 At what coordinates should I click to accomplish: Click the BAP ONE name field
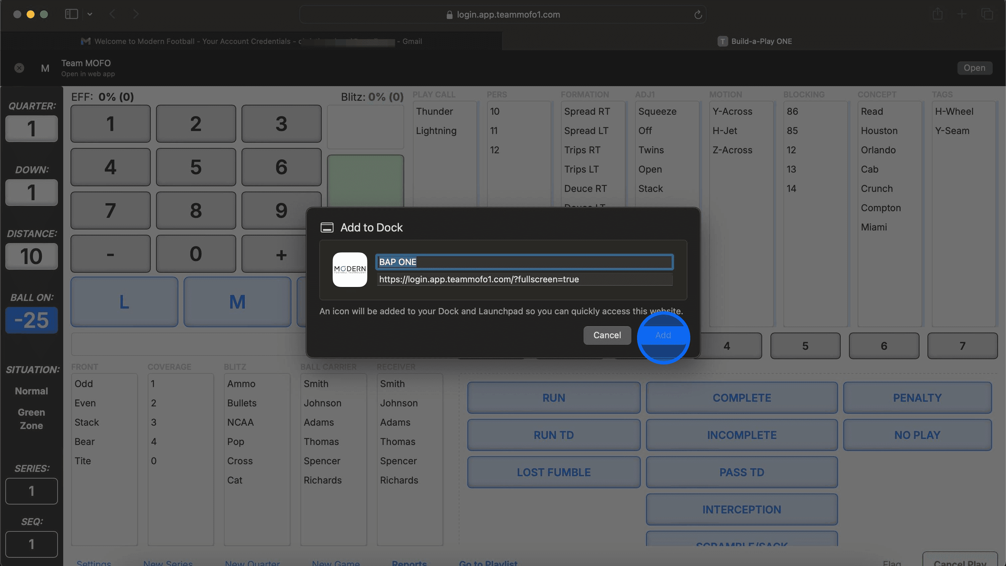(x=524, y=262)
